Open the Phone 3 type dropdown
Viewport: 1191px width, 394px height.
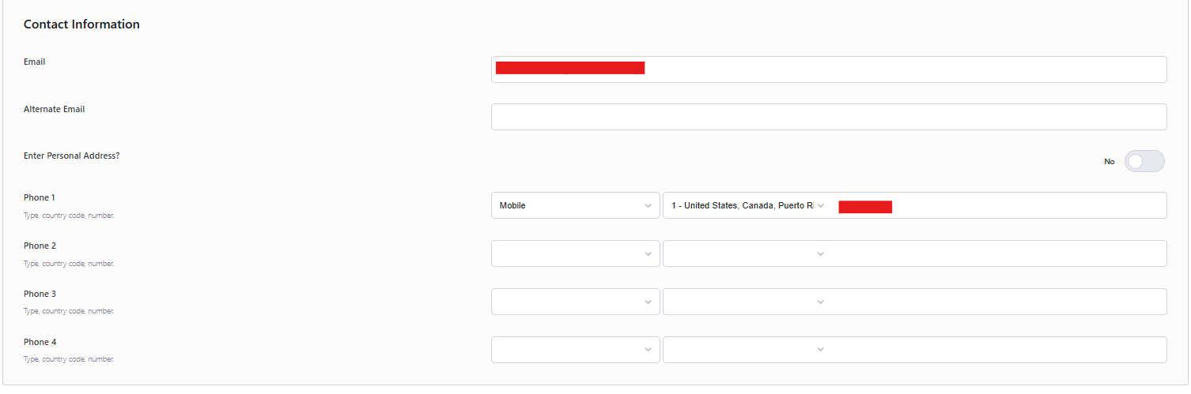[576, 302]
